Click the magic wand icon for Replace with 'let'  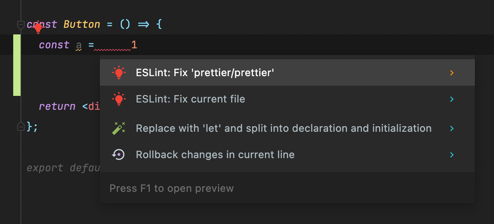119,128
